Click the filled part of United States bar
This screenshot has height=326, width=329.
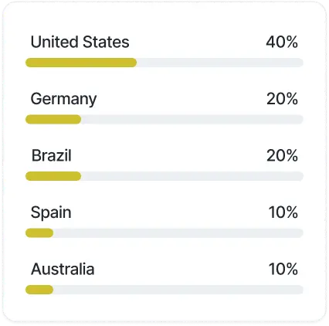pyautogui.click(x=81, y=63)
